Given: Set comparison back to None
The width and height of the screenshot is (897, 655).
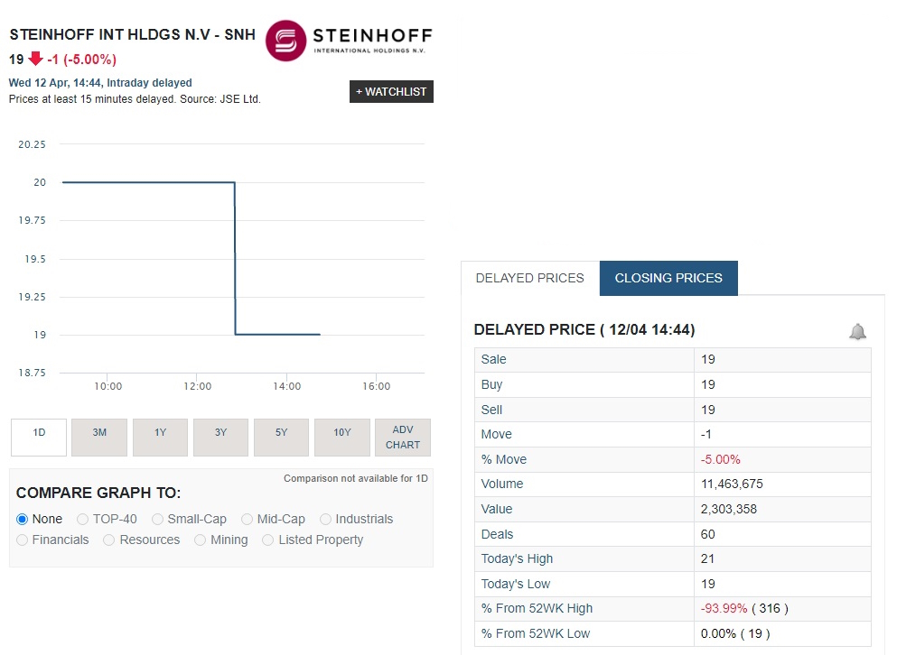Looking at the screenshot, I should (24, 519).
